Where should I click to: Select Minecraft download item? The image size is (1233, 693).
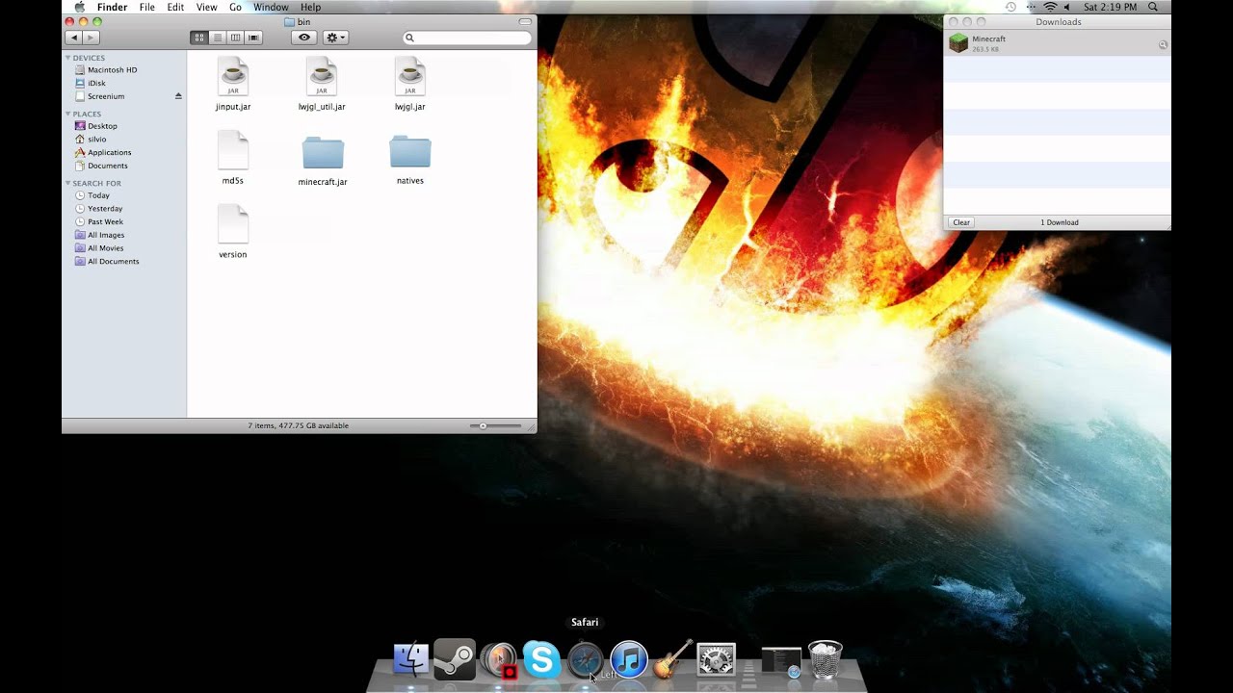tap(1057, 43)
